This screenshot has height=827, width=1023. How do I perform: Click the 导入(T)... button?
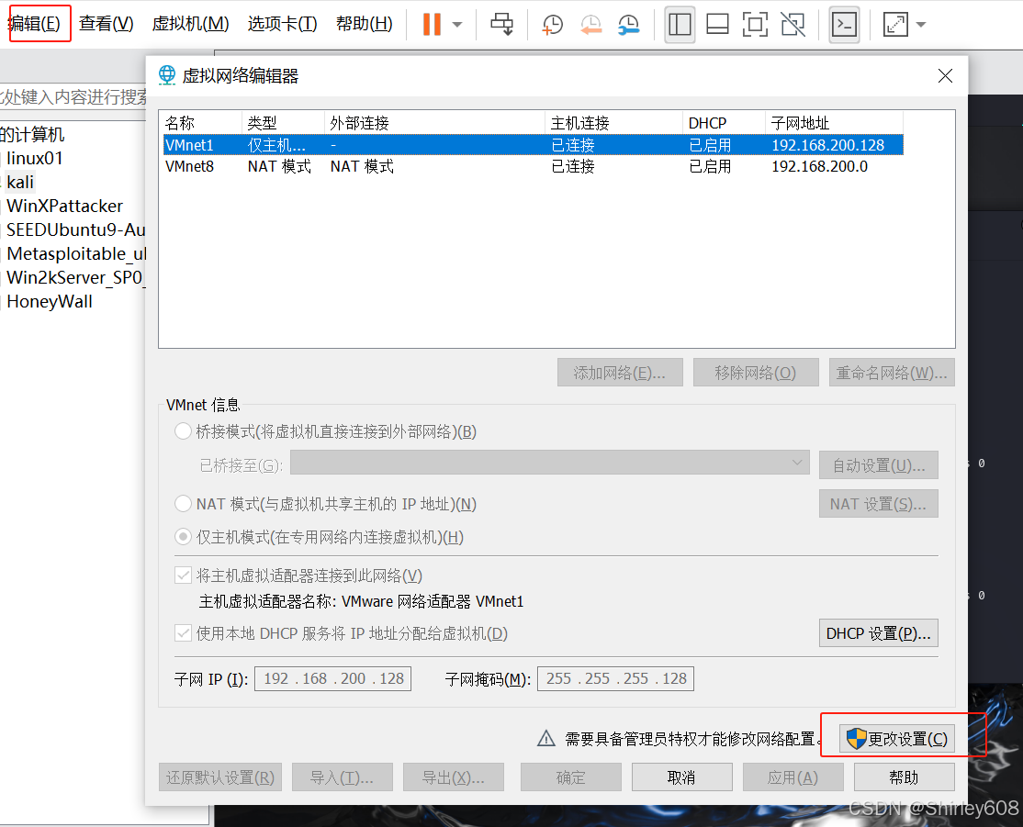pos(343,777)
